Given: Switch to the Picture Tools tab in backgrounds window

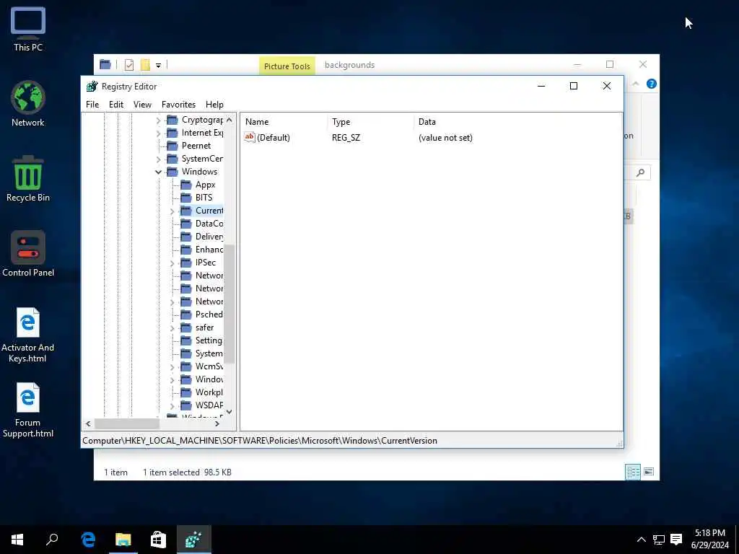Looking at the screenshot, I should point(287,66).
